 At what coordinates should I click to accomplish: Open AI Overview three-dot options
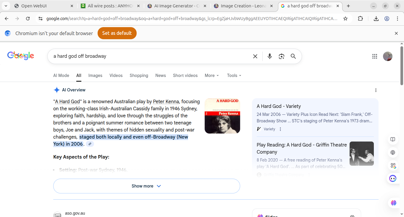click(376, 90)
